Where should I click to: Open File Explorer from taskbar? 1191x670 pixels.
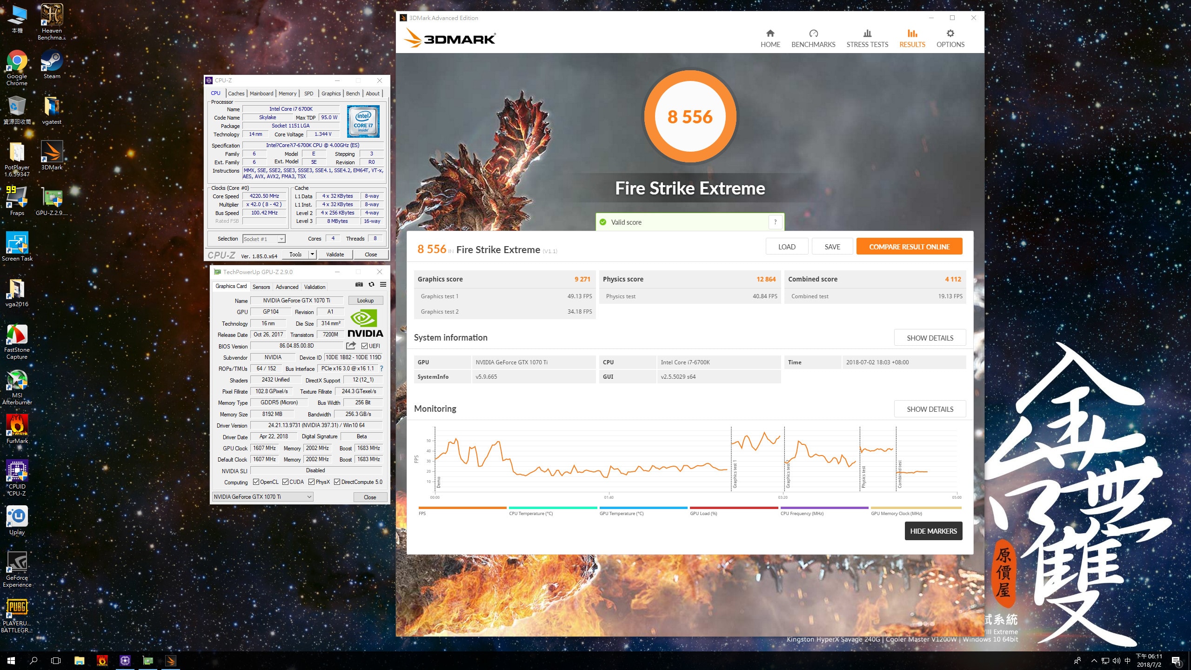tap(79, 660)
